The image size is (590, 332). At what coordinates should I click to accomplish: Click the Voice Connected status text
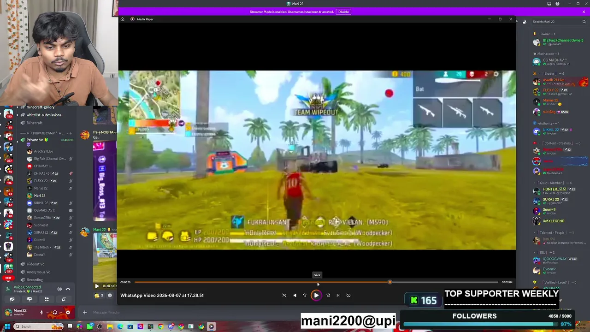tap(27, 287)
